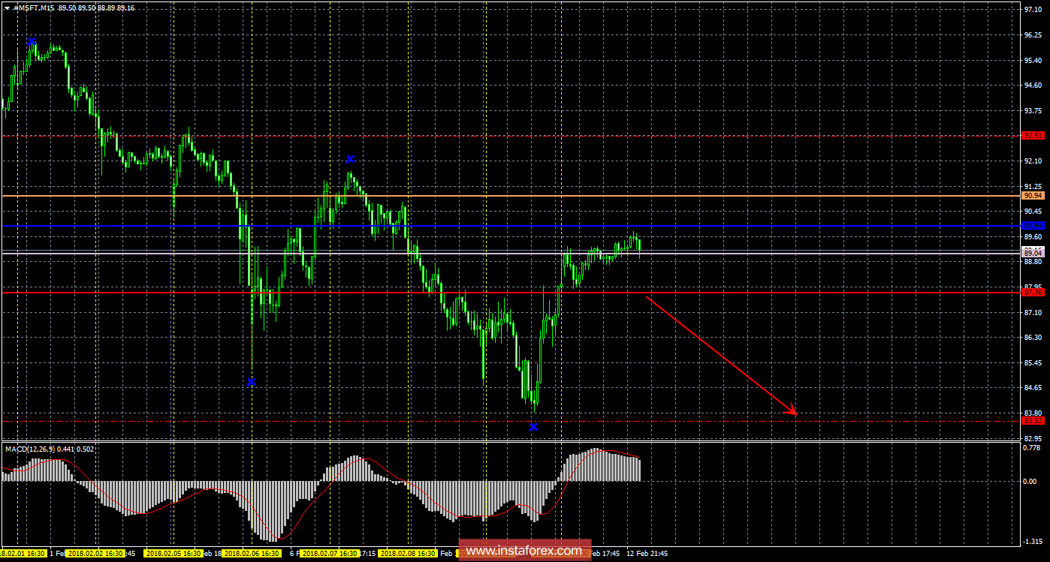
Task: Click the 2018.02.05 16:30 date label
Action: [173, 553]
